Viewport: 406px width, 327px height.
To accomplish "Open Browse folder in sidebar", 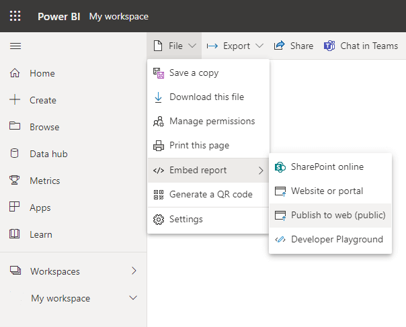I will click(44, 127).
